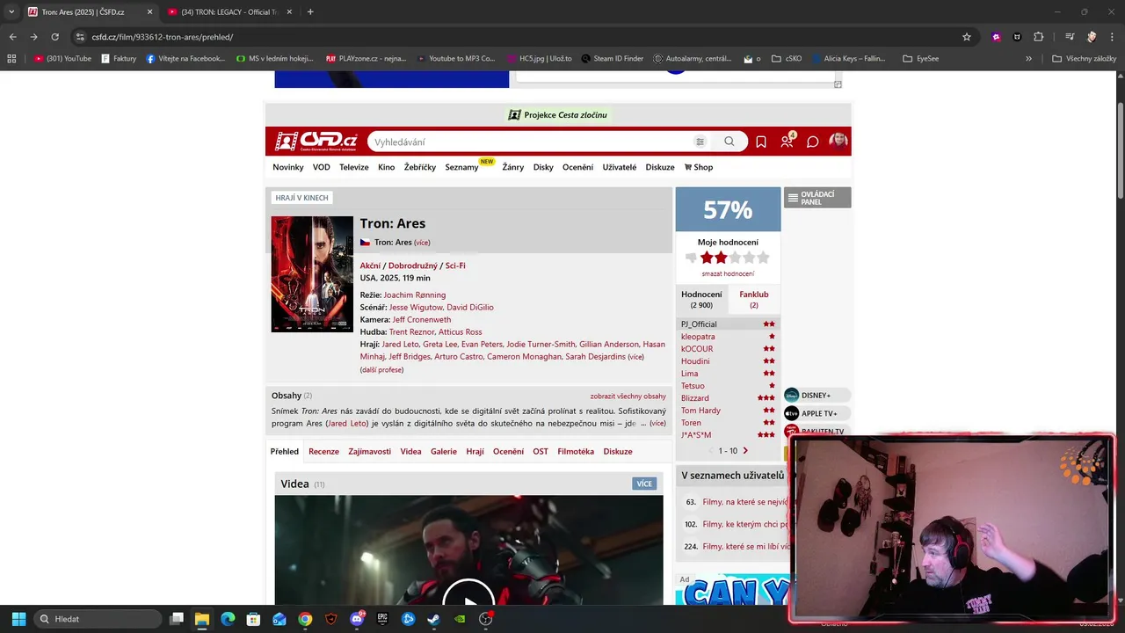Open the ČSFD bookmark icon in the header
This screenshot has height=633, width=1125.
(x=761, y=142)
